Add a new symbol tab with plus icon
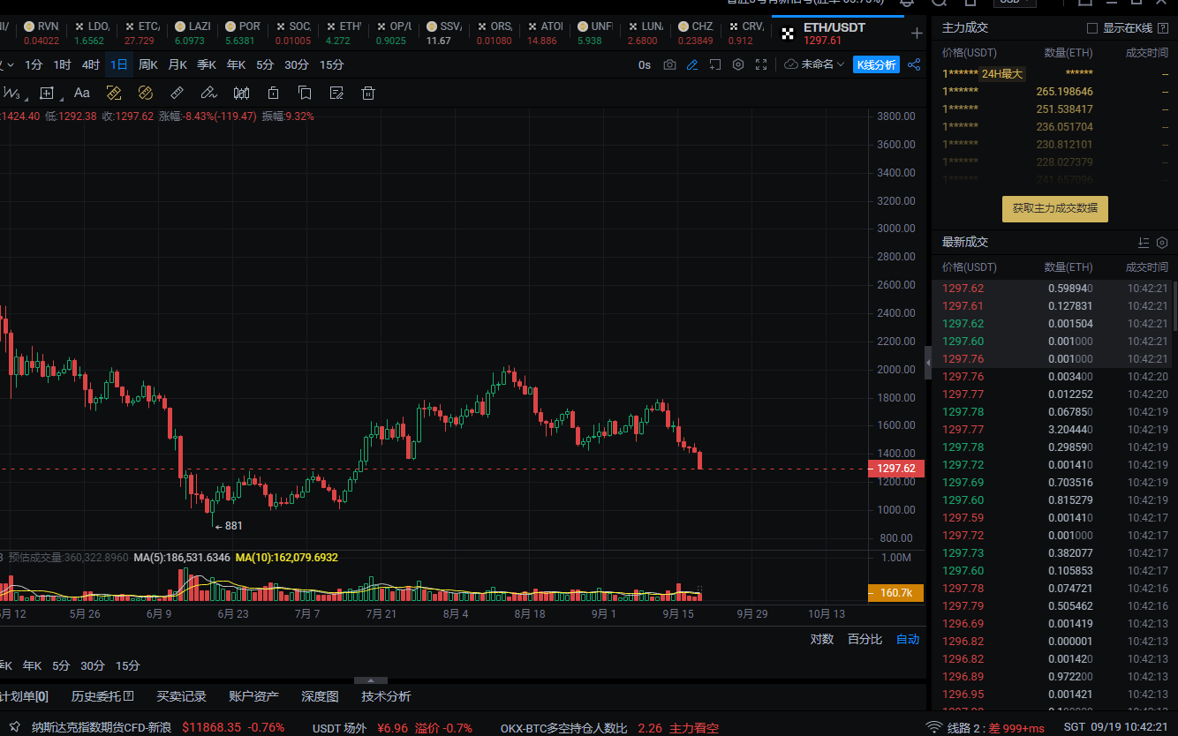This screenshot has width=1178, height=736. point(917,33)
